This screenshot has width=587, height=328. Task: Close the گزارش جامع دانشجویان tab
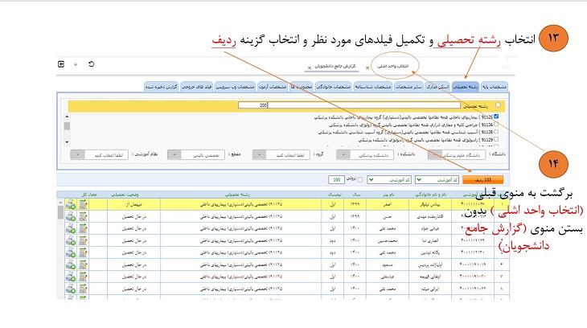click(x=310, y=68)
